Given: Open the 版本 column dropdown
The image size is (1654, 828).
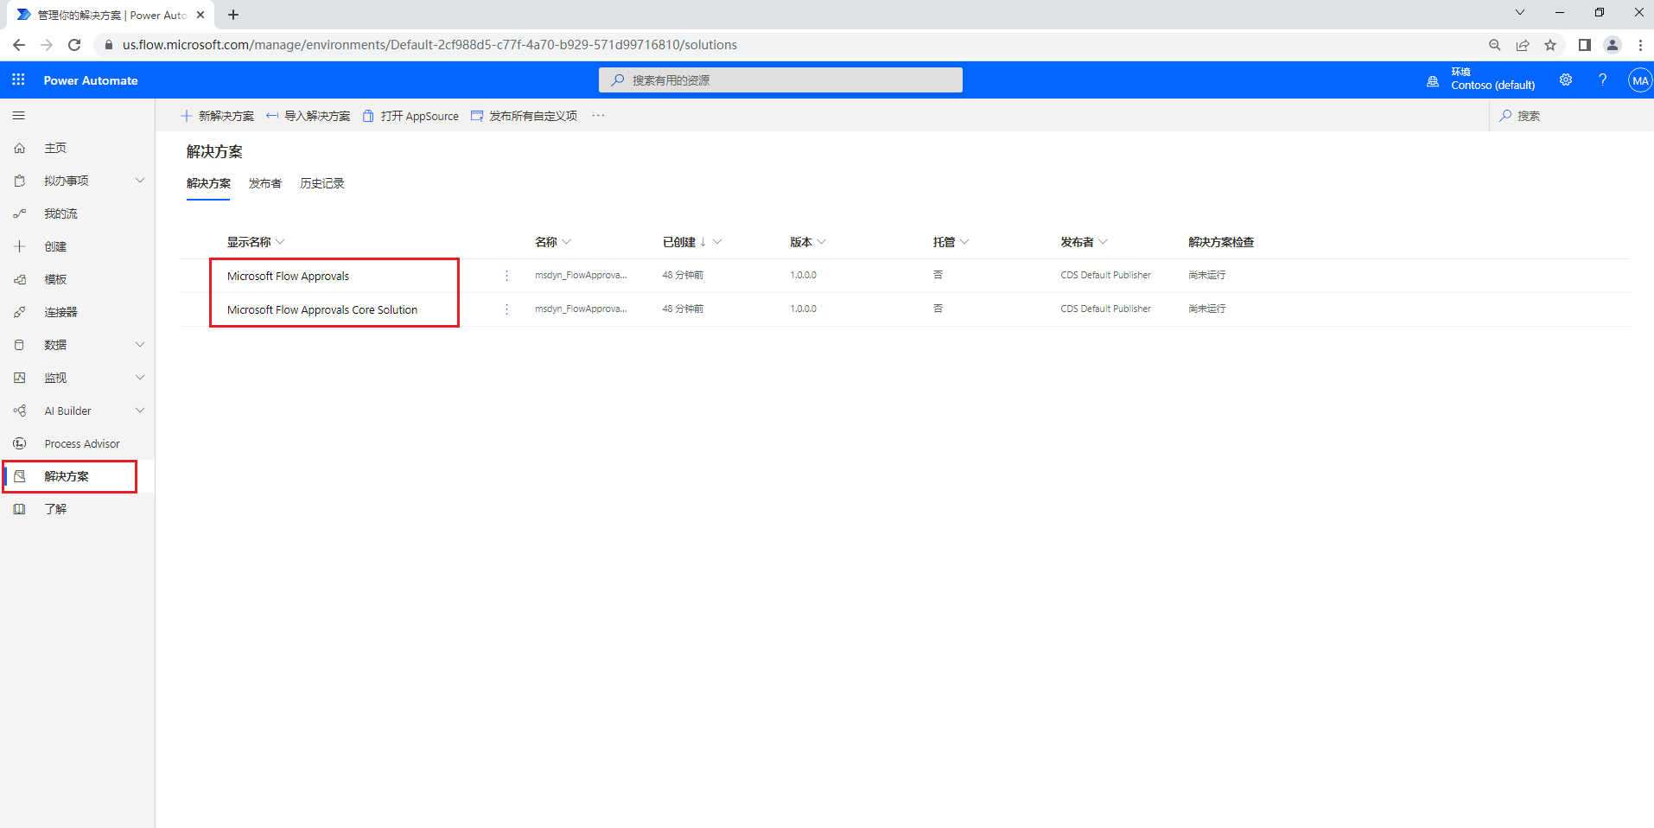Looking at the screenshot, I should point(821,242).
